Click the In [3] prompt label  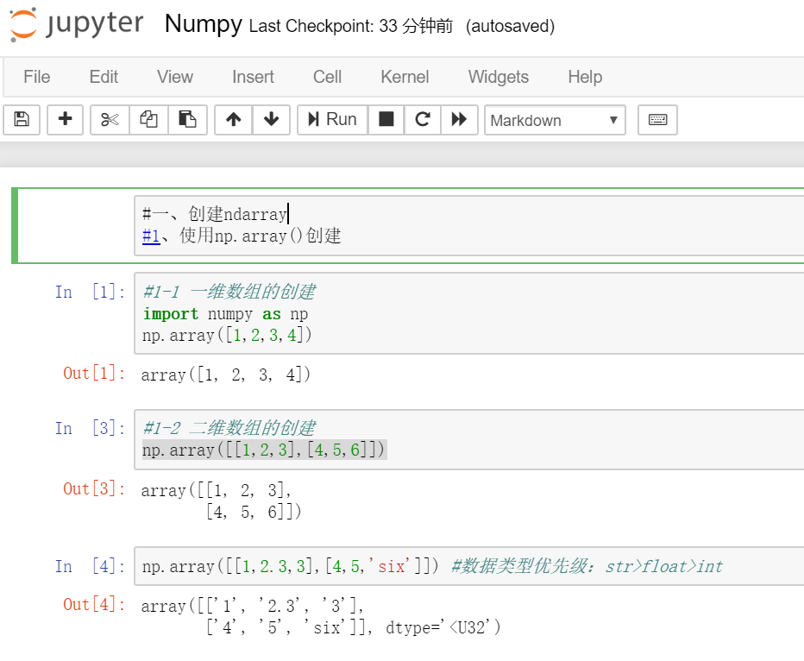91,428
